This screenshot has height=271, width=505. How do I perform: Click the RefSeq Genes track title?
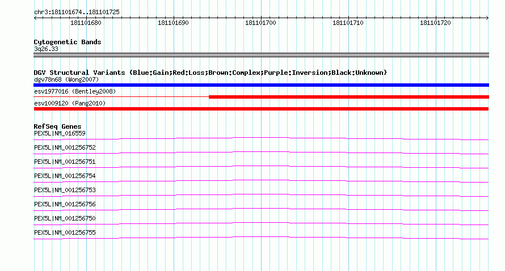point(58,126)
